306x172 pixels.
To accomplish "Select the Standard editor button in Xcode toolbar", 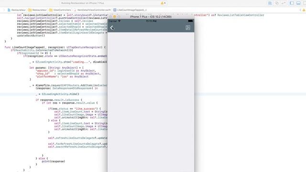I will pyautogui.click(x=270, y=3).
